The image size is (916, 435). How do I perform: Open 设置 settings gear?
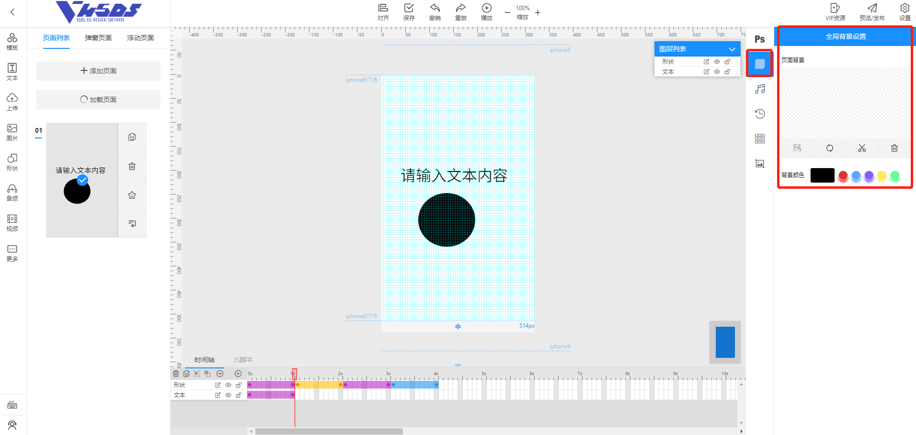pyautogui.click(x=905, y=12)
